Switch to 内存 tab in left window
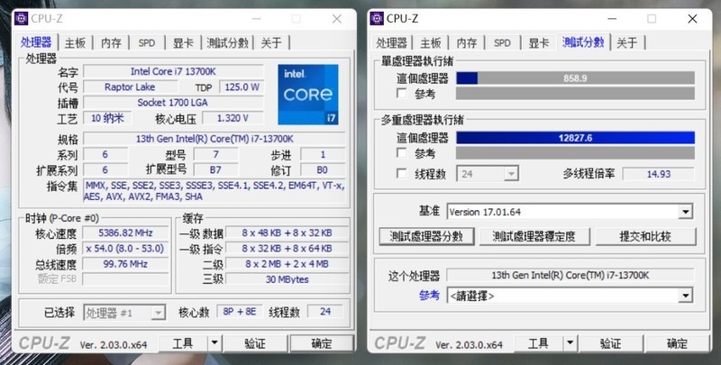 coord(111,43)
